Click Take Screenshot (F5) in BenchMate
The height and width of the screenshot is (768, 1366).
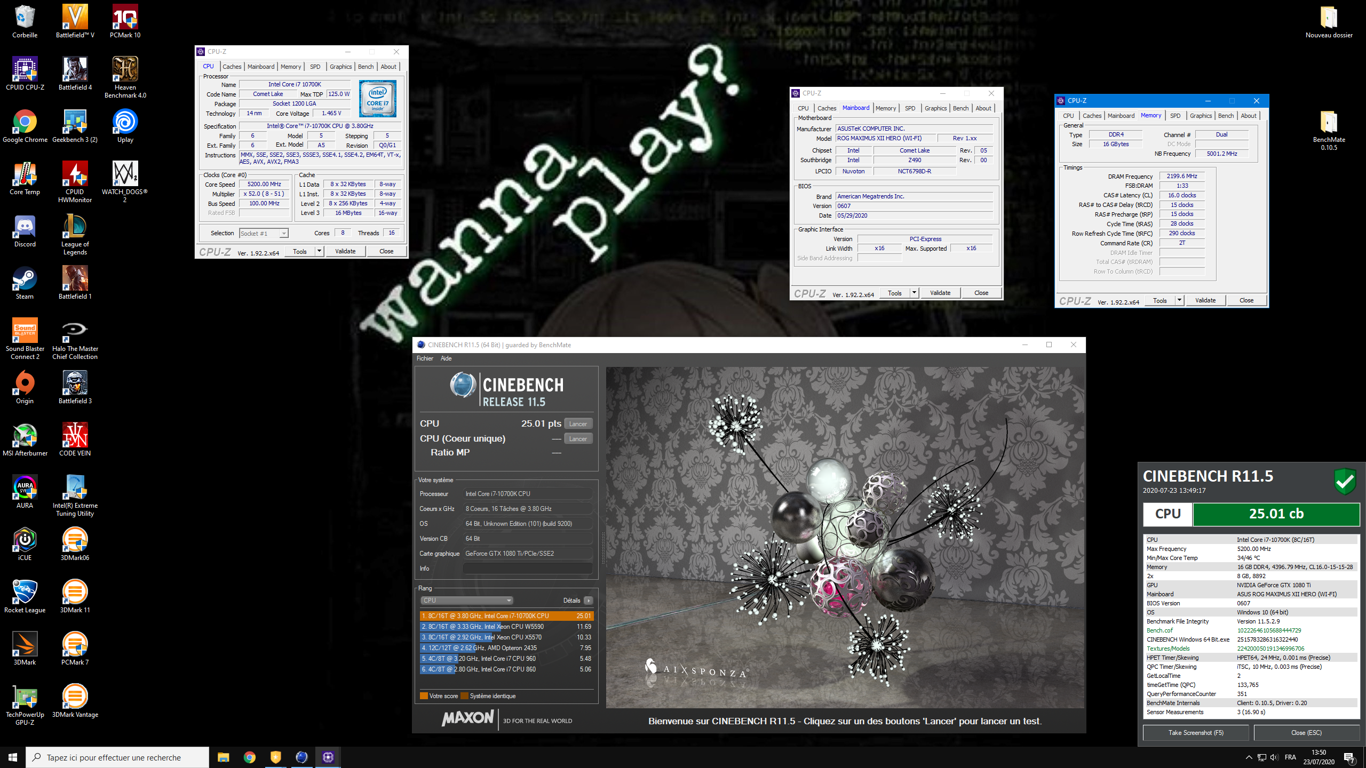tap(1196, 733)
